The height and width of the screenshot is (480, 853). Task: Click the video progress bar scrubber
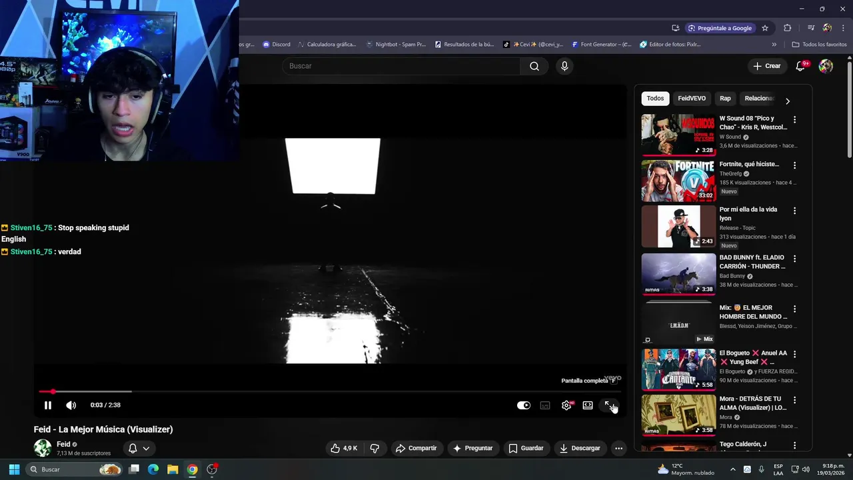53,392
